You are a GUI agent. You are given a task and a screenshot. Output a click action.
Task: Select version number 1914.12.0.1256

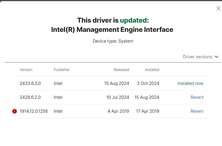point(34,111)
